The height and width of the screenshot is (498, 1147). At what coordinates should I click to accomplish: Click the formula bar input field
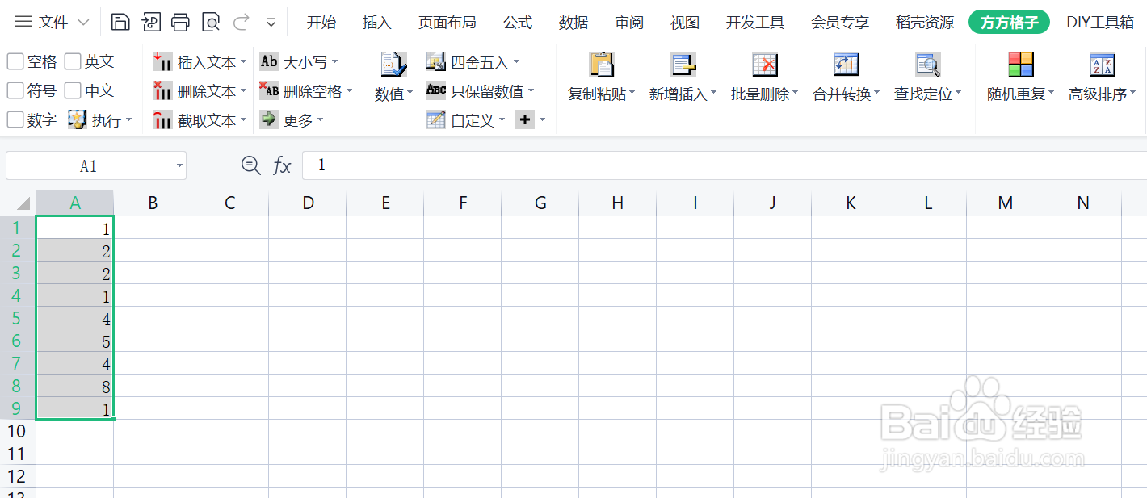coord(725,165)
